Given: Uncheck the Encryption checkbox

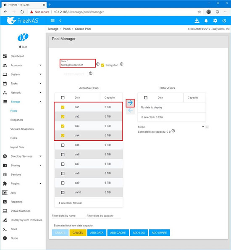Looking at the screenshot, I should (x=102, y=65).
